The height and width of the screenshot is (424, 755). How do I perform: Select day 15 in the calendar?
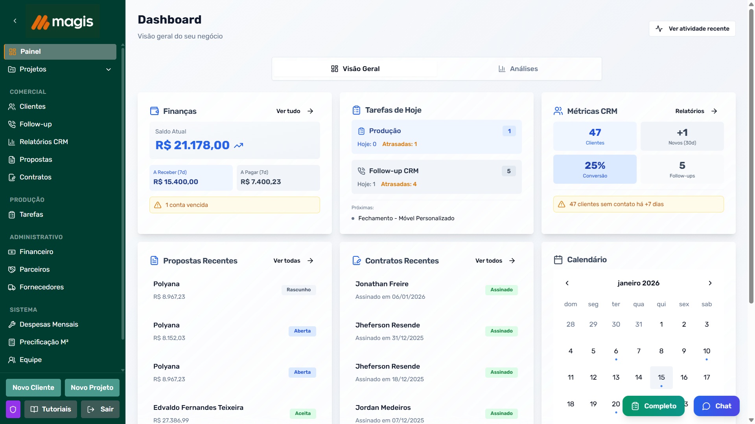661,377
